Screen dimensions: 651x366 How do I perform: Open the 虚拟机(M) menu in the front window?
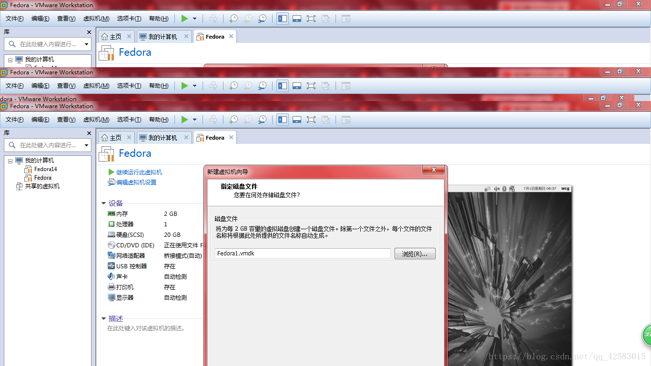(x=96, y=120)
